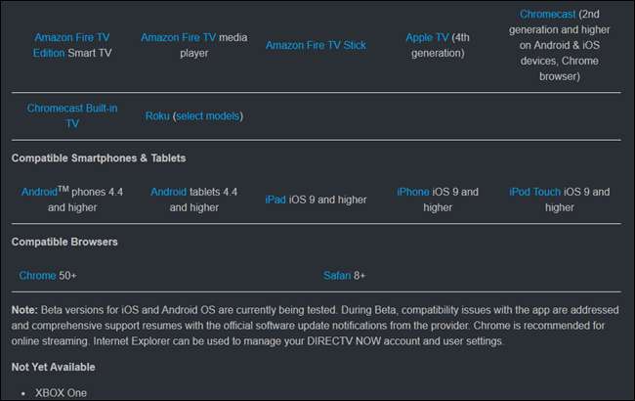Screen dimensions: 635x401
Task: Click the bold 'Note:' label
Action: pos(24,309)
